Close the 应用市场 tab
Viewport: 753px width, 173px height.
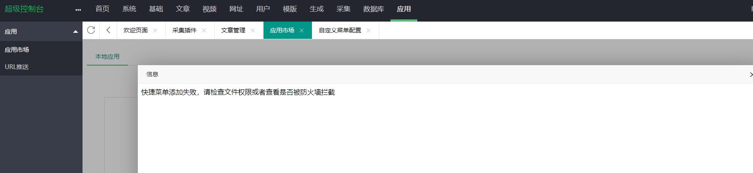coord(302,30)
